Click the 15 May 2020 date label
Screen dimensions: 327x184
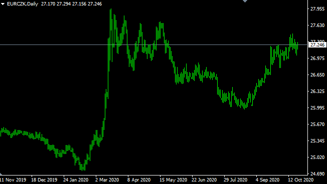coord(174,179)
